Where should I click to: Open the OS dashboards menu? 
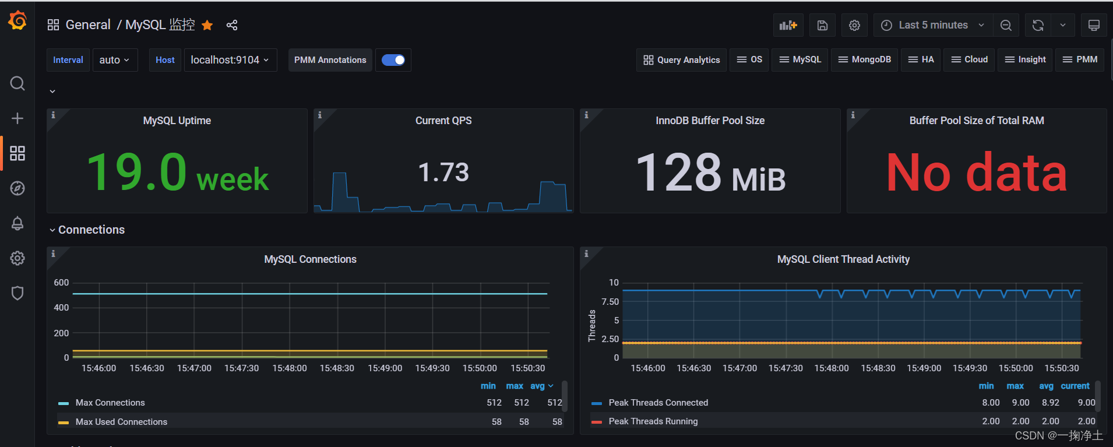(749, 60)
